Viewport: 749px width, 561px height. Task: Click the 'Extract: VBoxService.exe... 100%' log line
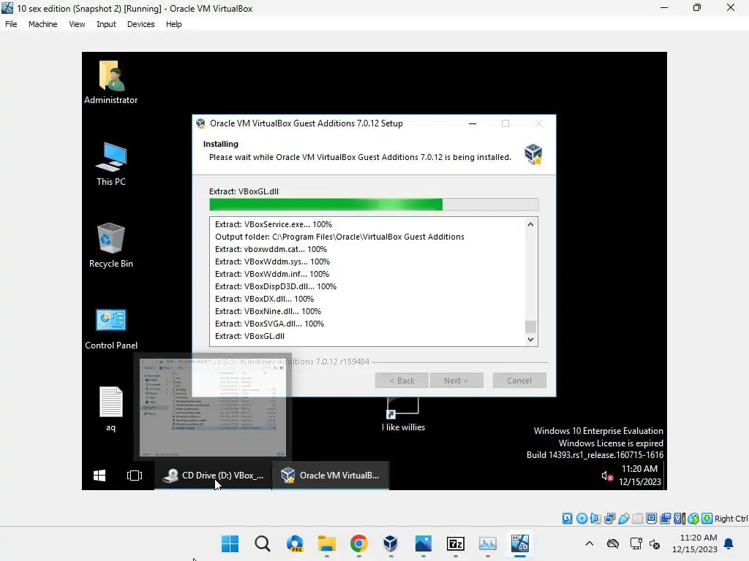[274, 224]
